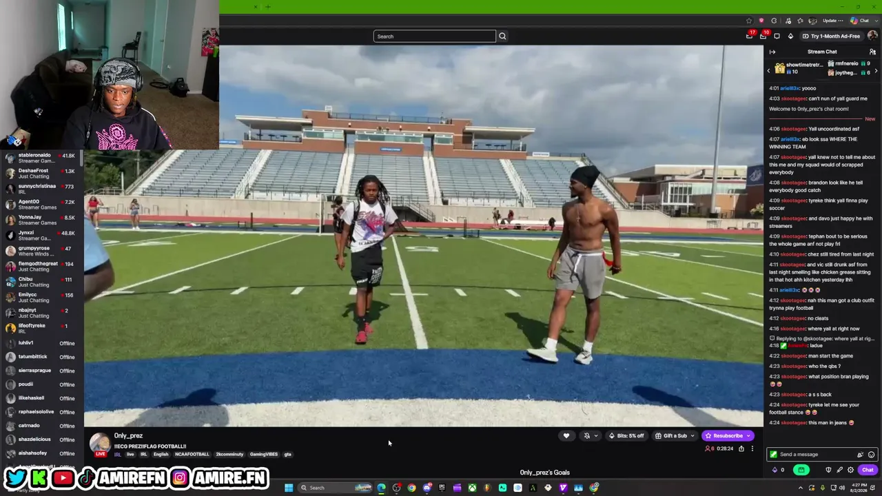The image size is (882, 496).
Task: Click the Bits: 5% off button
Action: (x=626, y=435)
